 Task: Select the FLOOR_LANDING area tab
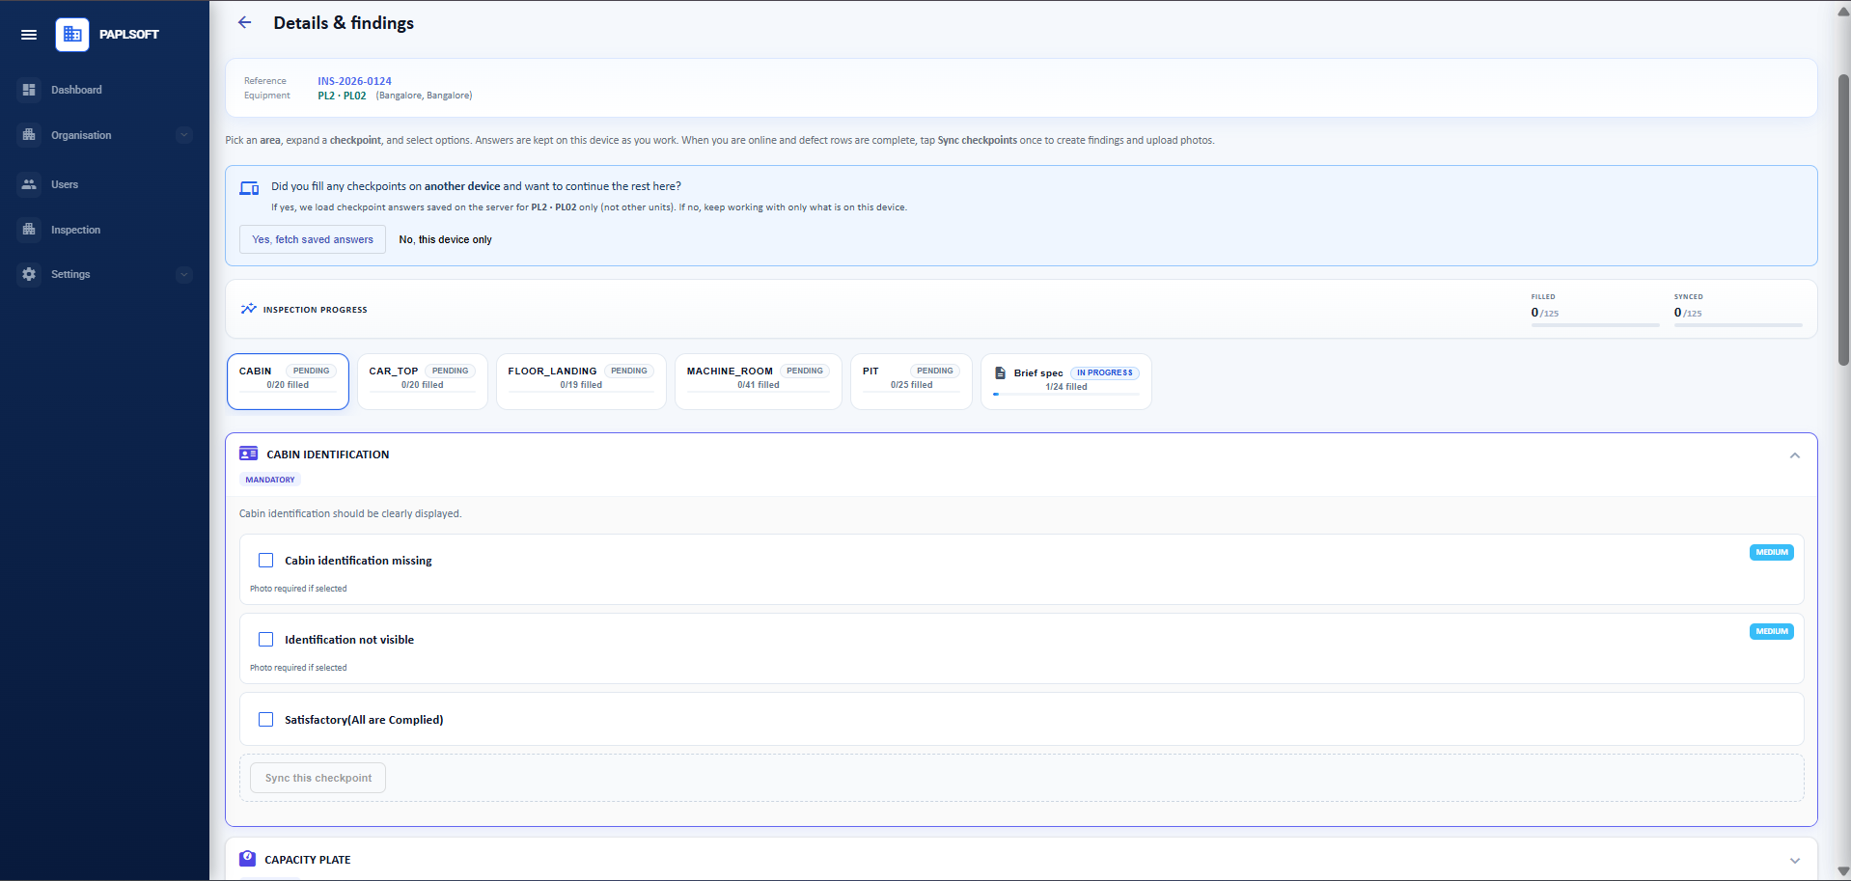pos(581,381)
